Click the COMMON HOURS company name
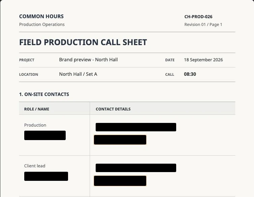 point(41,17)
